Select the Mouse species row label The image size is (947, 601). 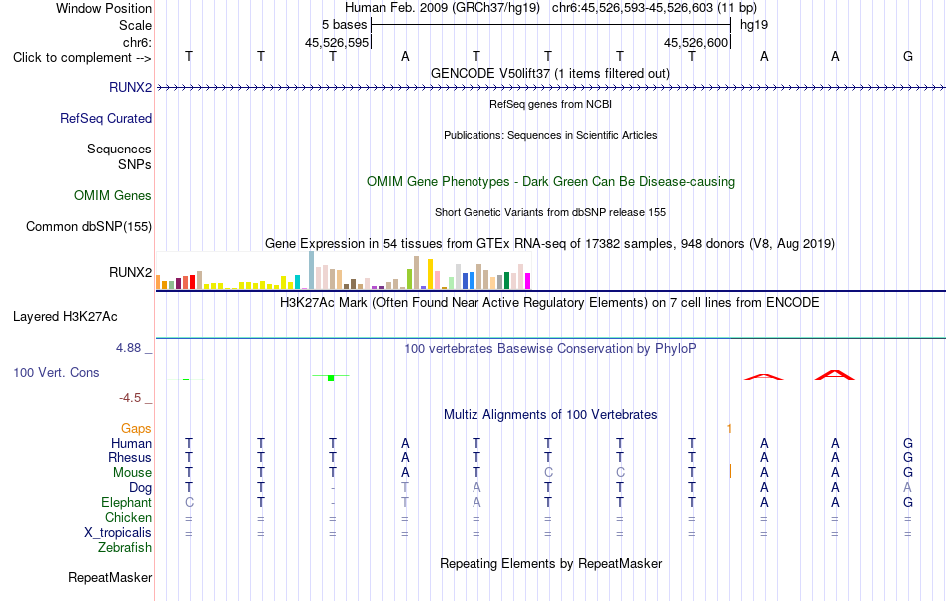(132, 473)
